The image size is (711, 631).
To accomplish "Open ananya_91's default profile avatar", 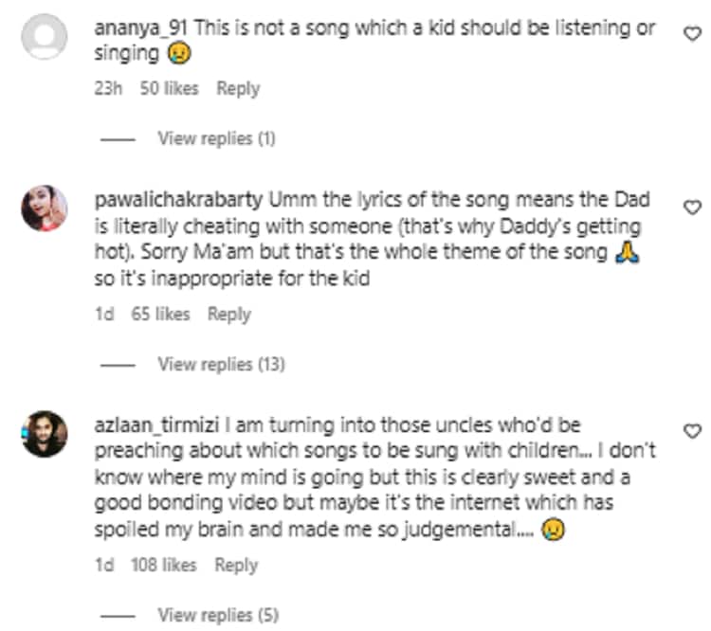I will pos(45,41).
